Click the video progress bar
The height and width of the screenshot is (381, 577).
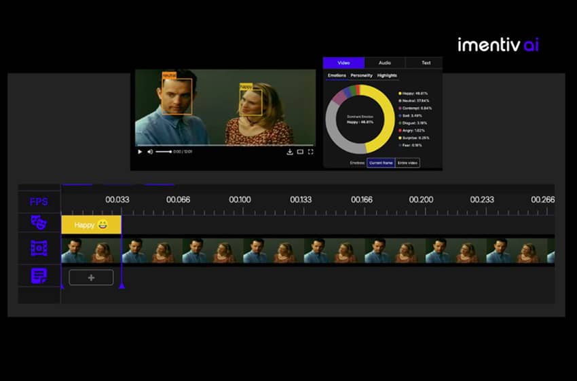(x=225, y=146)
